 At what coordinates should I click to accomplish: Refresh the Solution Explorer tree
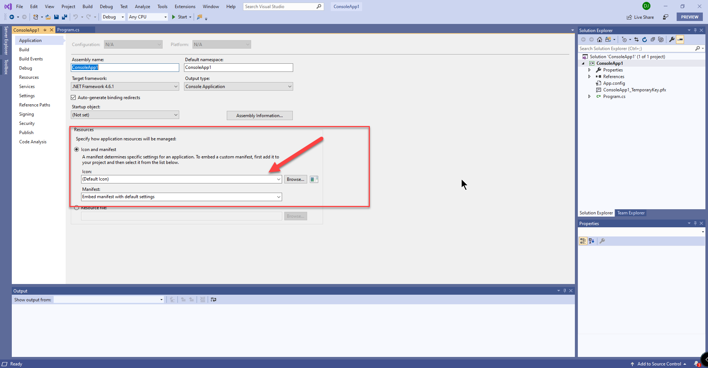[645, 39]
